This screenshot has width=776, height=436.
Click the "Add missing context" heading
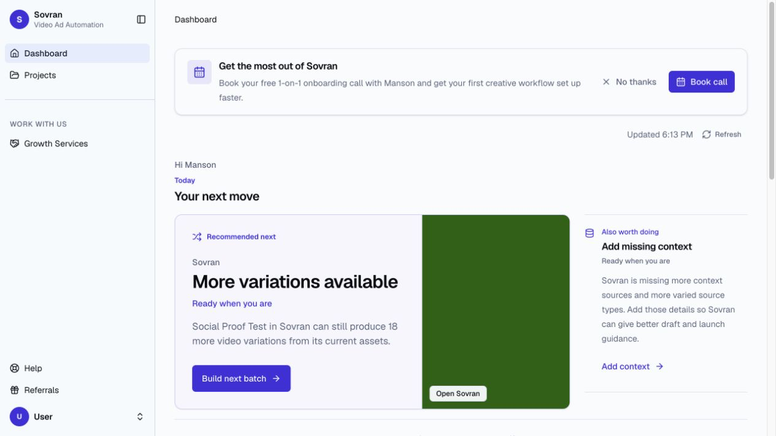click(647, 247)
